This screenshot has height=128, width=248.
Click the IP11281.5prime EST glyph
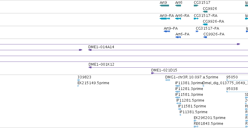click(179, 103)
